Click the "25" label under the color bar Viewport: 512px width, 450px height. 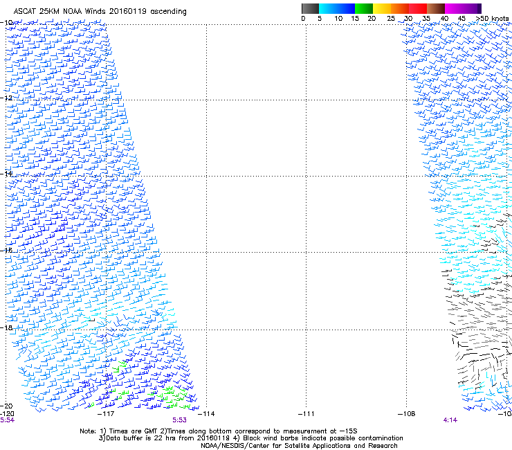(391, 19)
